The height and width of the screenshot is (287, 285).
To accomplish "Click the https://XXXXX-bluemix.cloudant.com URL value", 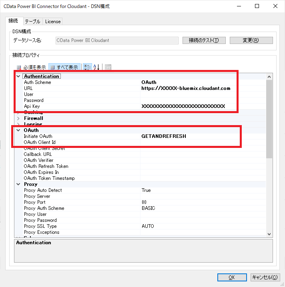I will 186,88.
